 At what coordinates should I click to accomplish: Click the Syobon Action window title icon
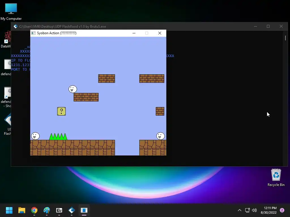[x=33, y=33]
